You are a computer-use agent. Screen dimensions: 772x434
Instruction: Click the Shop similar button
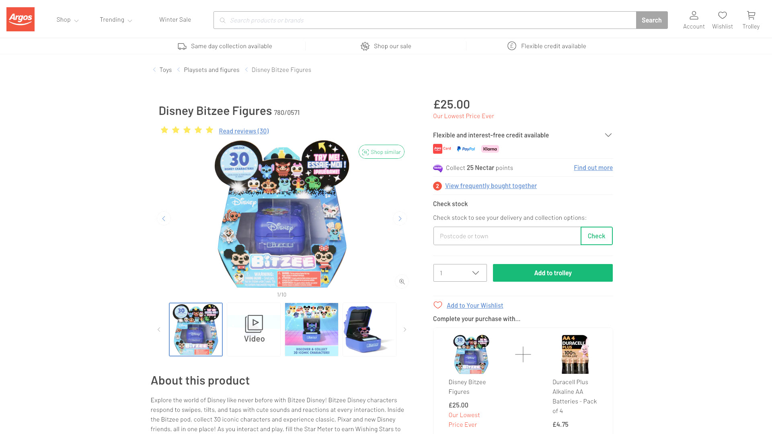(381, 152)
